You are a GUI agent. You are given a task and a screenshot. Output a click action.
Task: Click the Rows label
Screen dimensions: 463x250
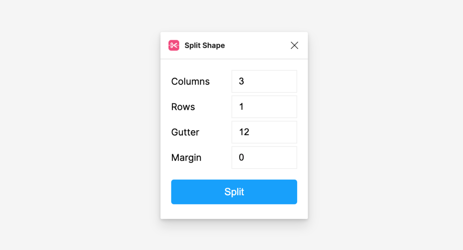pyautogui.click(x=183, y=107)
